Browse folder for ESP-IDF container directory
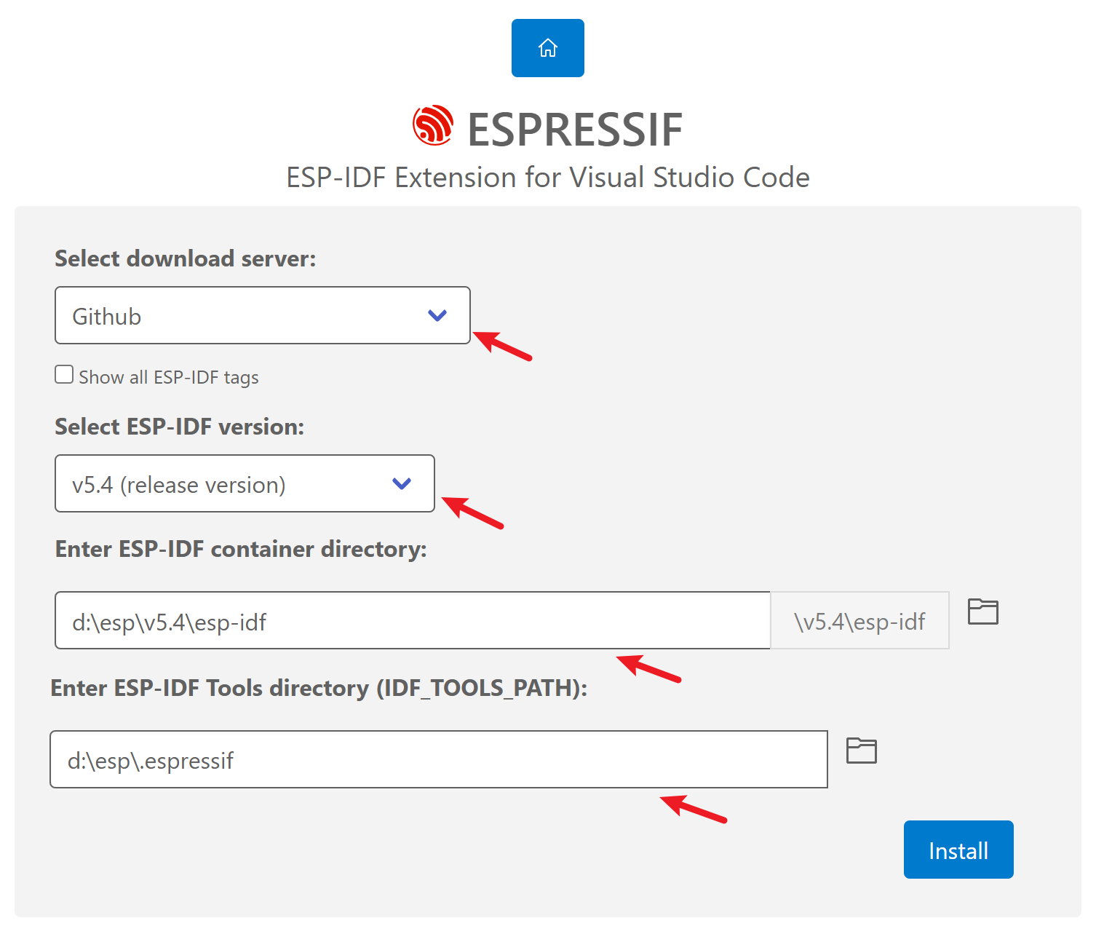This screenshot has height=934, width=1096. pyautogui.click(x=982, y=611)
